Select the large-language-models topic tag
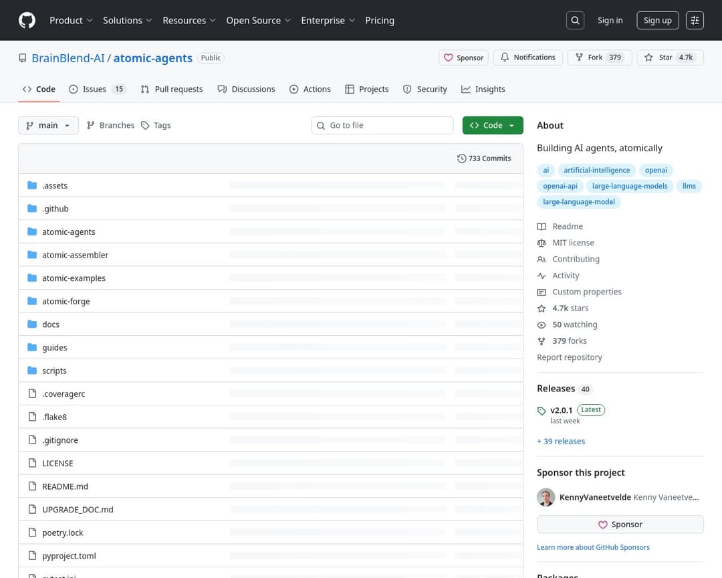 coord(630,186)
